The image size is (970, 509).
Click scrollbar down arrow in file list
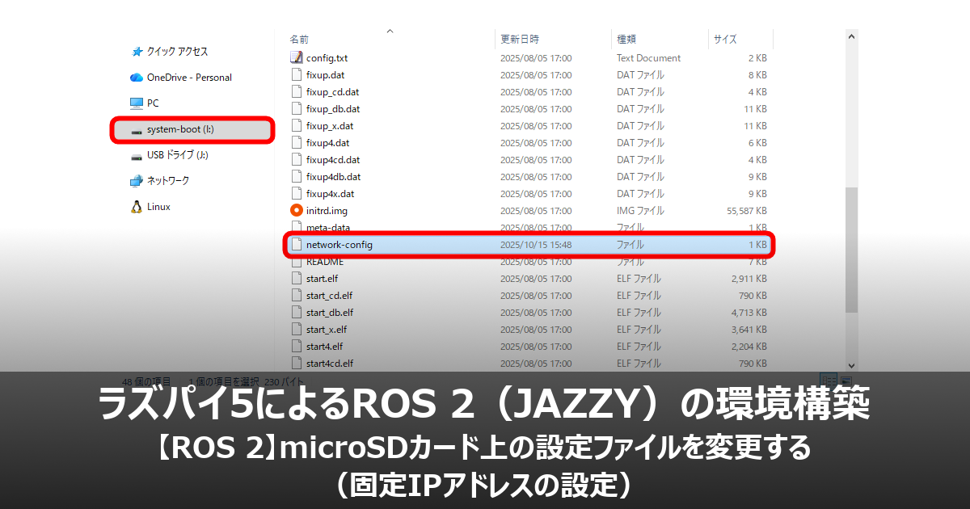(851, 365)
